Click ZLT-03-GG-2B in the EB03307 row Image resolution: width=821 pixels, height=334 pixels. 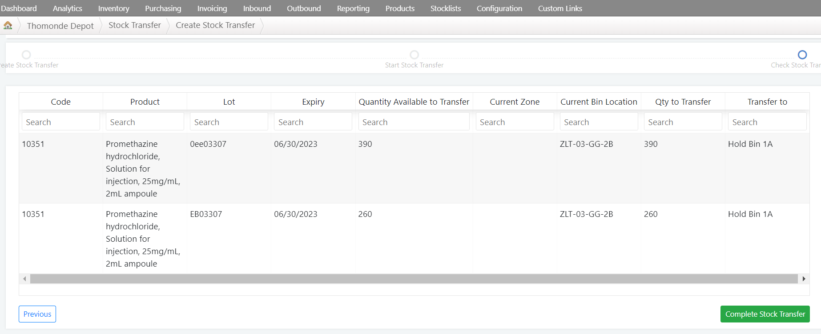pos(587,214)
